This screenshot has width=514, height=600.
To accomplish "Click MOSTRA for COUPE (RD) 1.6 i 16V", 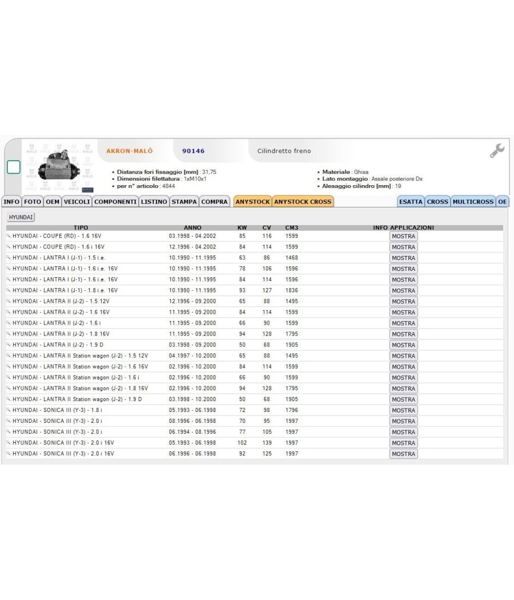I will [x=403, y=247].
